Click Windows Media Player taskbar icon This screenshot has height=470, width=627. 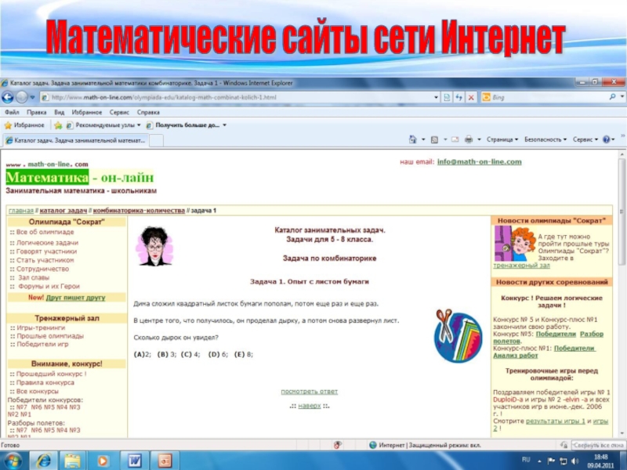(x=103, y=459)
